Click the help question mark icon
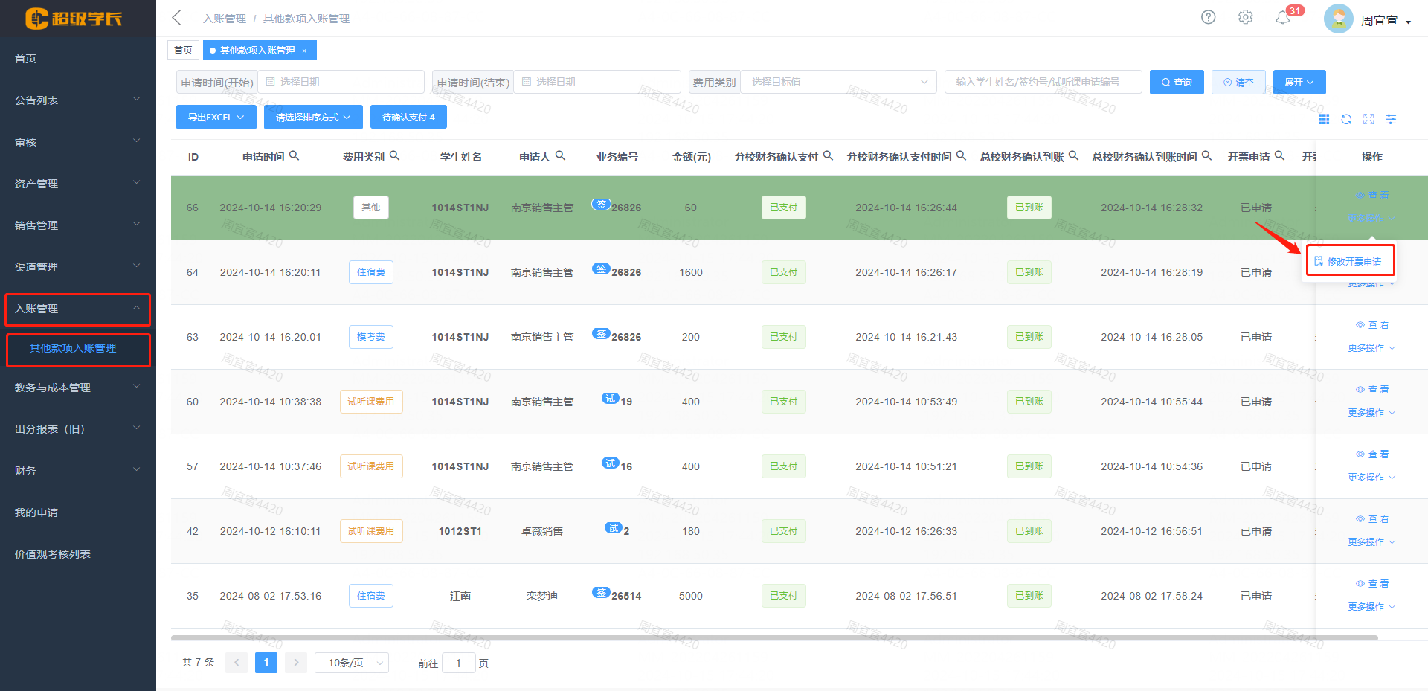1428x691 pixels. click(x=1208, y=16)
